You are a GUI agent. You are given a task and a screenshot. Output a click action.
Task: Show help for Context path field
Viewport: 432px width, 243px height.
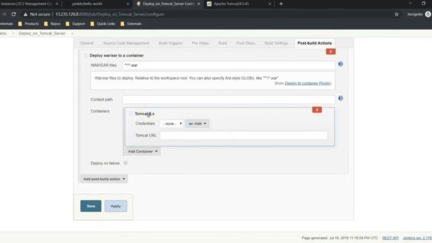point(340,98)
